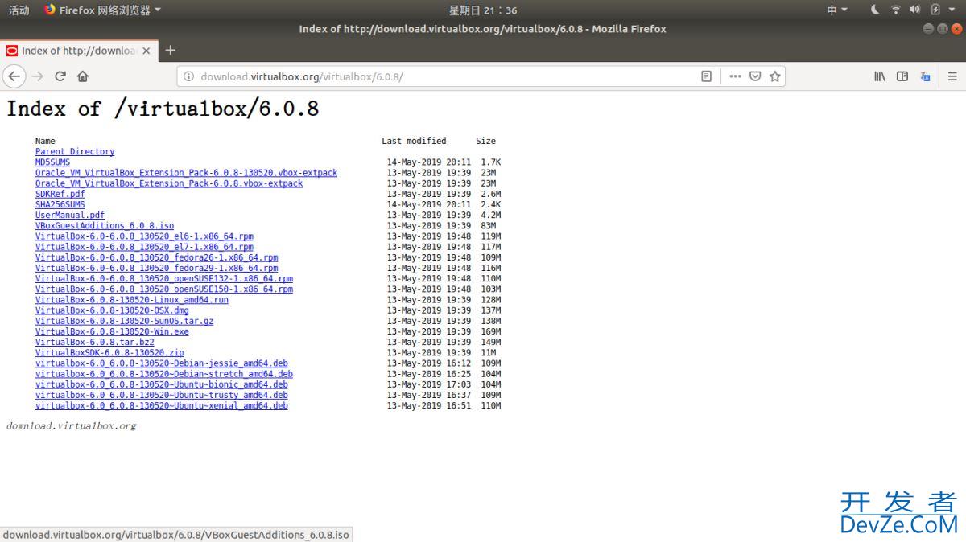Image resolution: width=966 pixels, height=542 pixels.
Task: Open battery status indicator
Action: coord(935,10)
